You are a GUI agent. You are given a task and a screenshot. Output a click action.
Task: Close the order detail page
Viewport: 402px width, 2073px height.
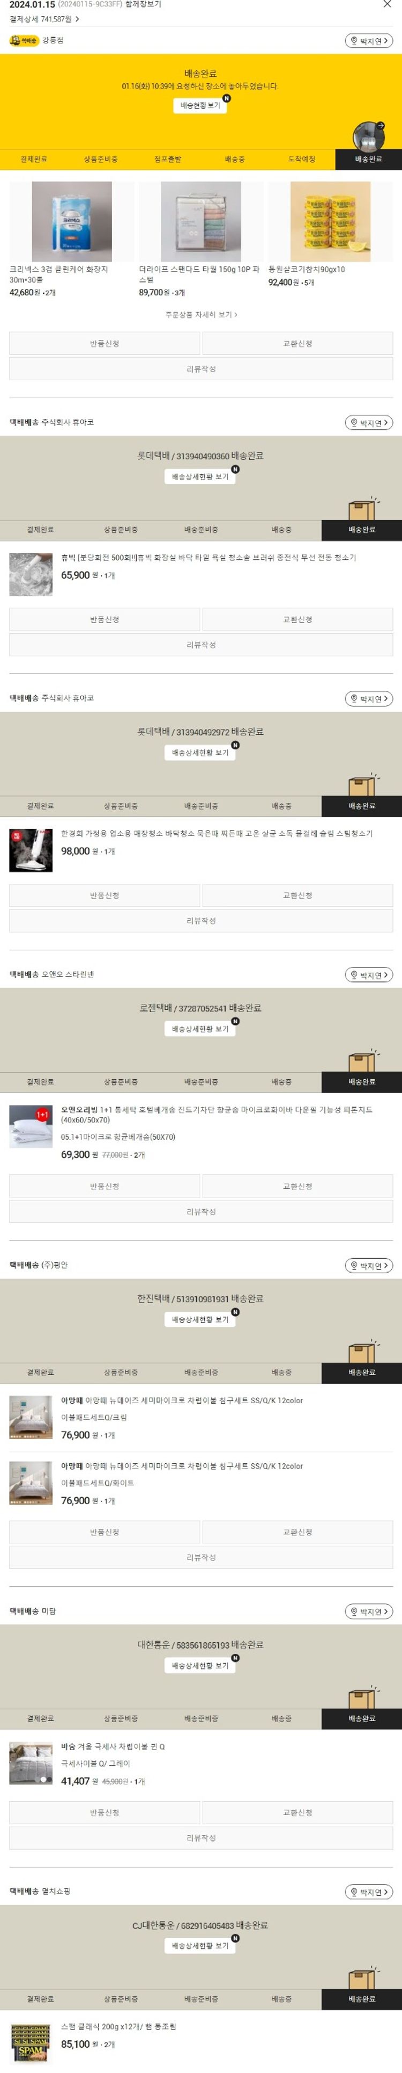[388, 5]
